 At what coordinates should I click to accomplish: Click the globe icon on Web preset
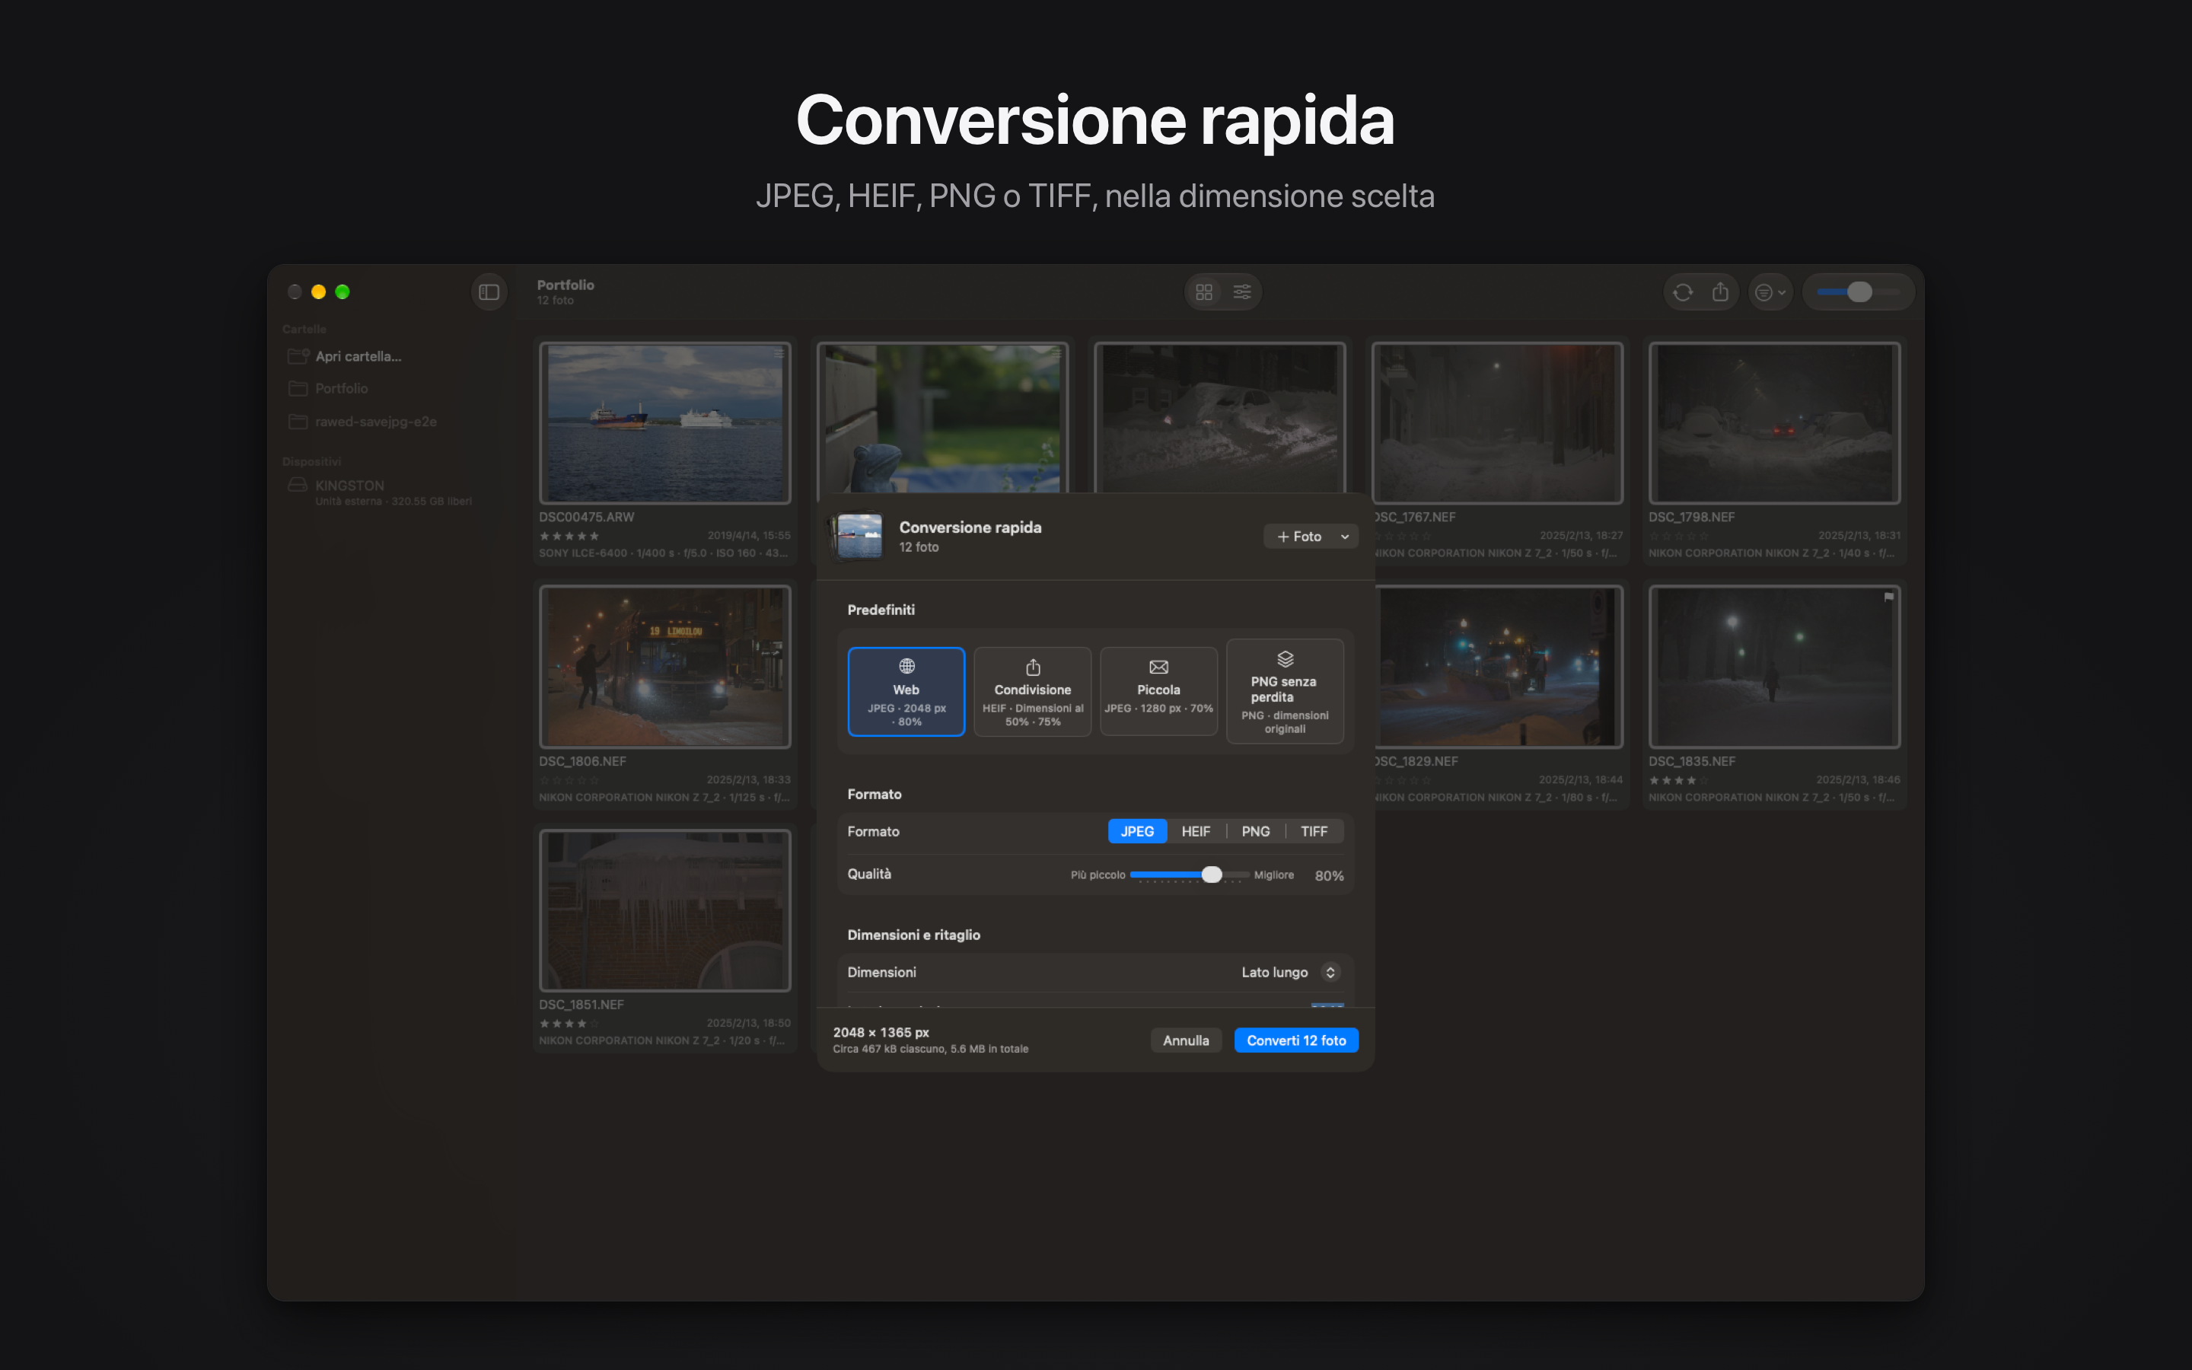[x=906, y=666]
